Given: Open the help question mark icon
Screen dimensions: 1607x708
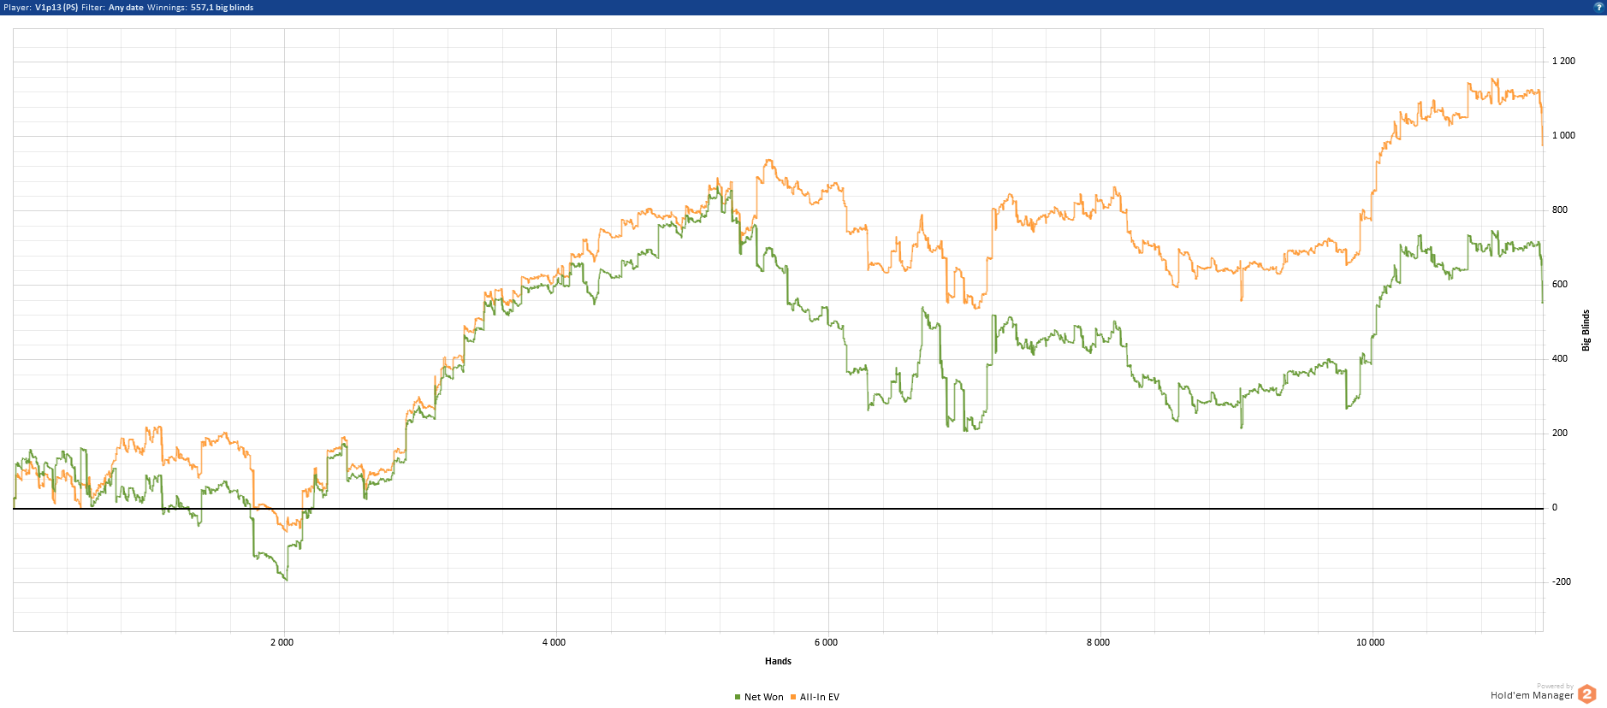Looking at the screenshot, I should click(x=1598, y=7).
